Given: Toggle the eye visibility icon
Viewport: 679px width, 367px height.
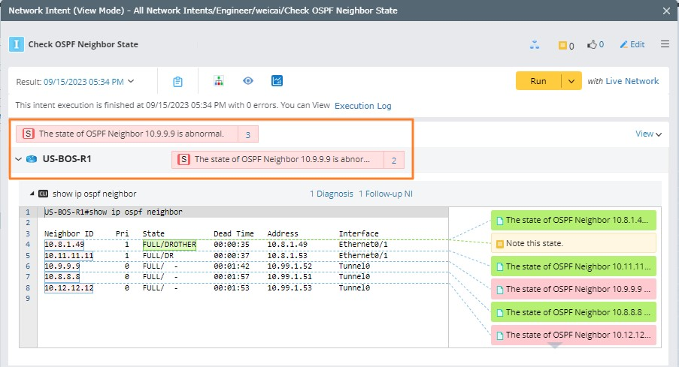Looking at the screenshot, I should click(248, 81).
